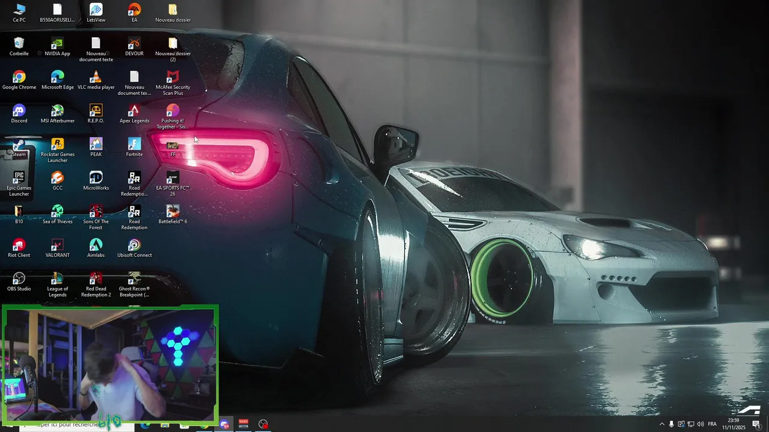The image size is (769, 432).
Task: Launch Apex Legends shortcut
Action: point(135,114)
